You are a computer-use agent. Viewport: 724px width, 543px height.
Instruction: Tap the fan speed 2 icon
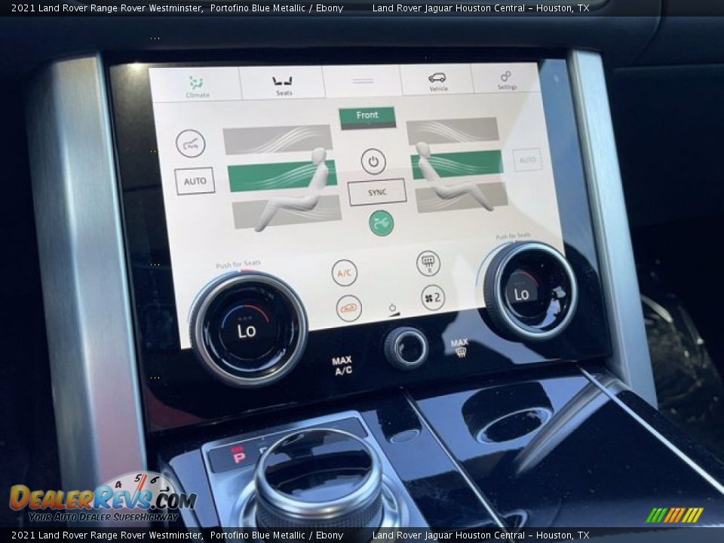(x=433, y=298)
